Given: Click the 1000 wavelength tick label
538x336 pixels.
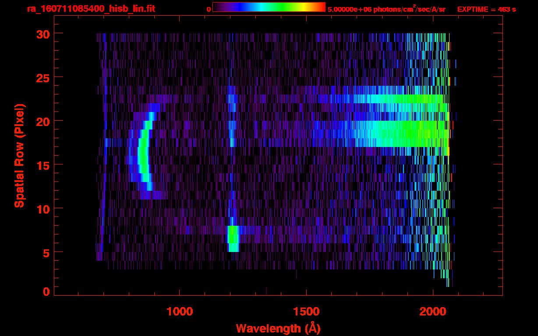Looking at the screenshot, I should [x=180, y=311].
